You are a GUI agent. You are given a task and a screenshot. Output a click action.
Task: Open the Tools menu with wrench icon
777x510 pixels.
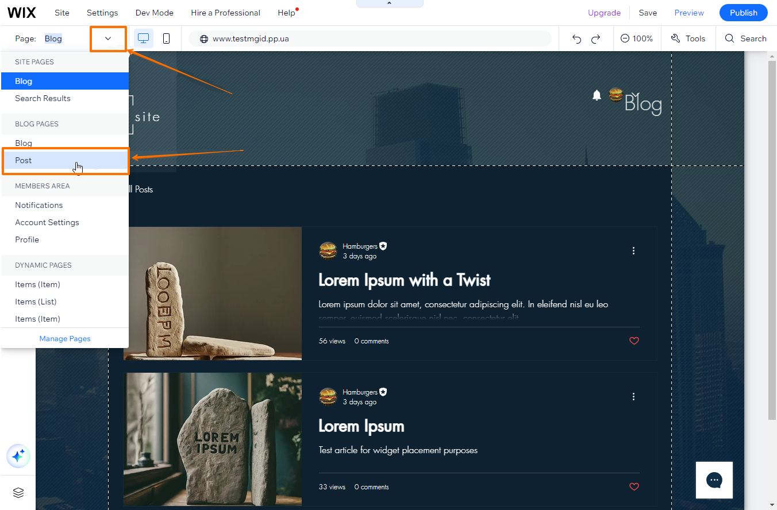click(x=688, y=38)
